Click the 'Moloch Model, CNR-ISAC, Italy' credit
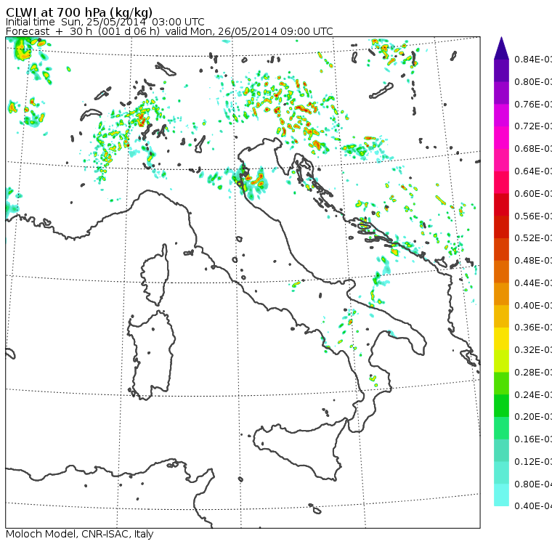 (x=80, y=534)
